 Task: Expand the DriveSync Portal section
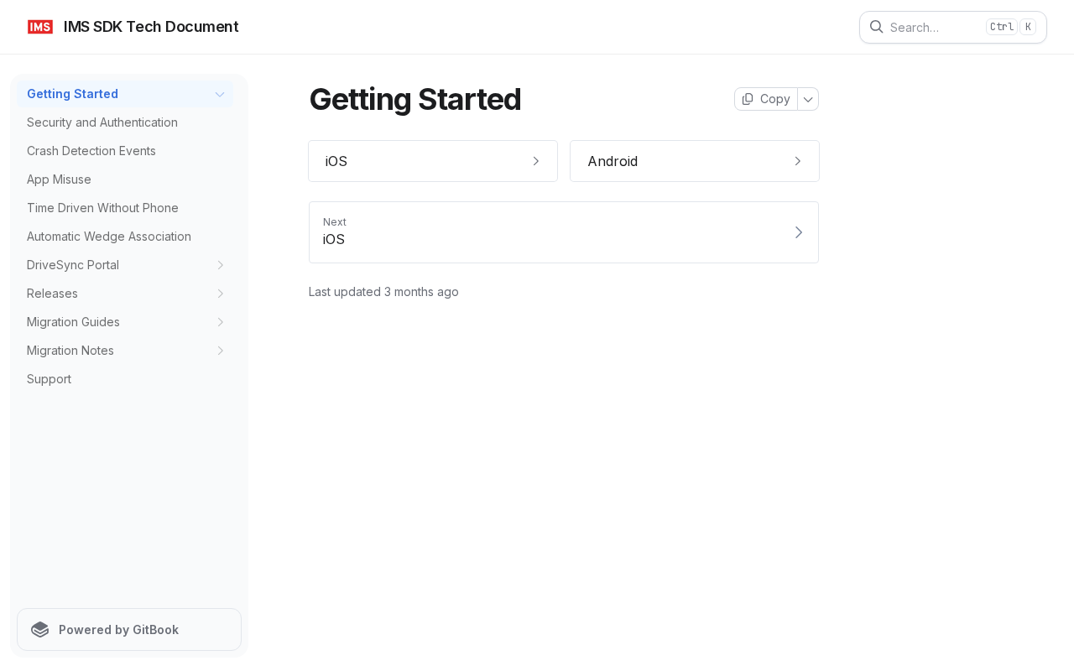tap(221, 265)
